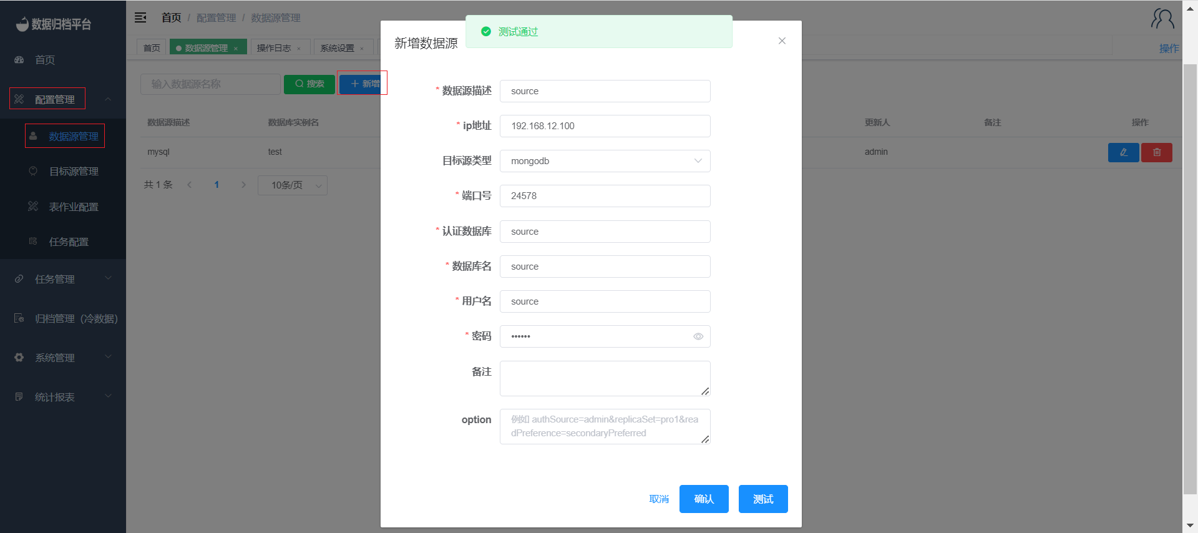Click the 'test' cell in table
The height and width of the screenshot is (533, 1198).
275,152
